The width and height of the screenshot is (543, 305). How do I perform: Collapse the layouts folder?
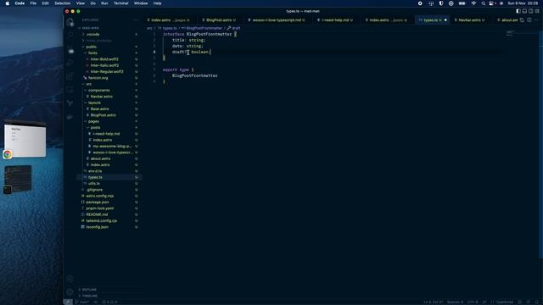pos(110,103)
